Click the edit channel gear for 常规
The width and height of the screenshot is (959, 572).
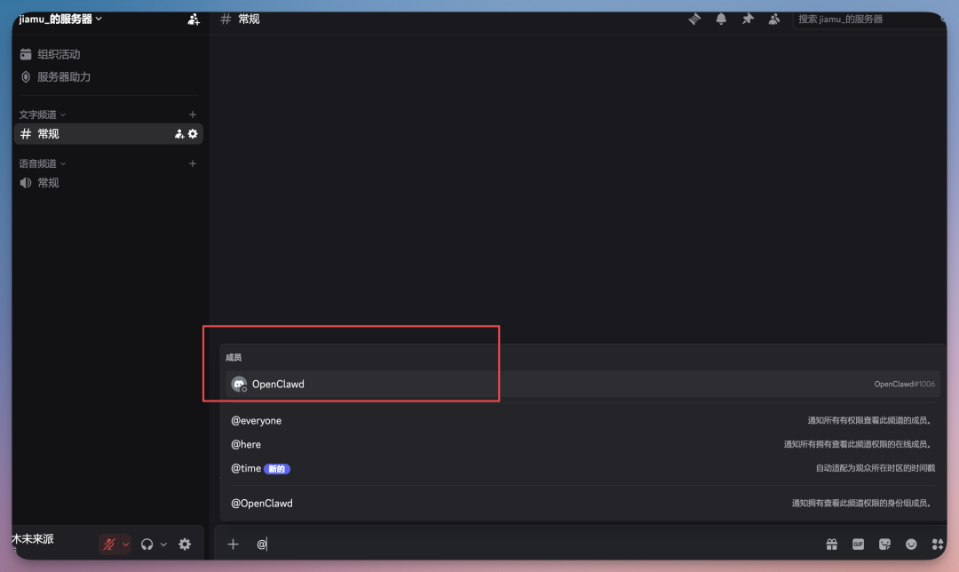click(193, 134)
